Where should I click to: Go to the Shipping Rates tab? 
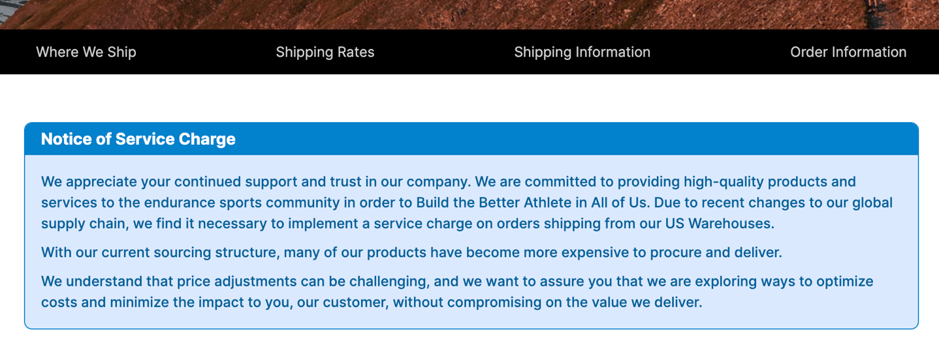325,52
